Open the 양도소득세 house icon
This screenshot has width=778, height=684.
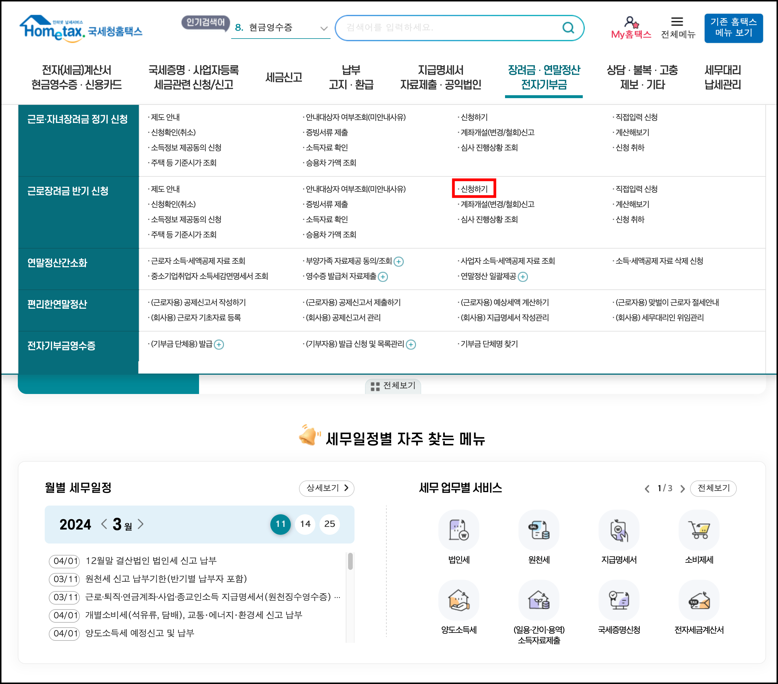coord(459,600)
